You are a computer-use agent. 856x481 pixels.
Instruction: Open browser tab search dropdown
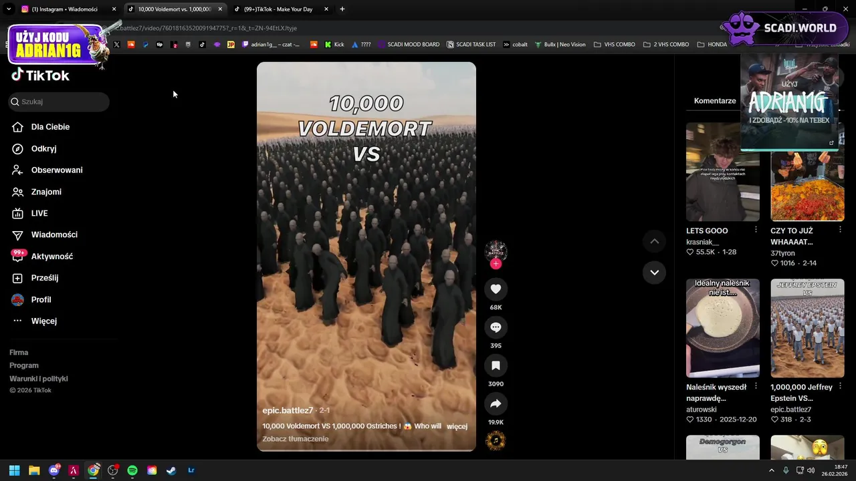[9, 9]
